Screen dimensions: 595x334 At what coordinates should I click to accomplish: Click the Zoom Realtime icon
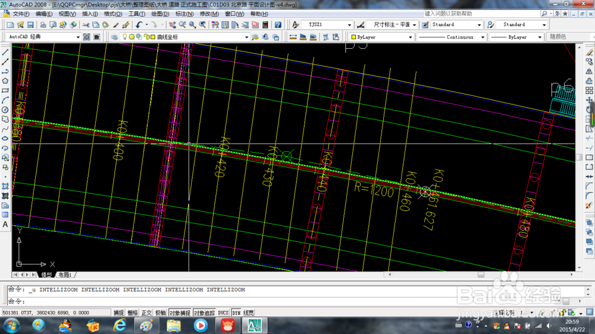point(183,24)
